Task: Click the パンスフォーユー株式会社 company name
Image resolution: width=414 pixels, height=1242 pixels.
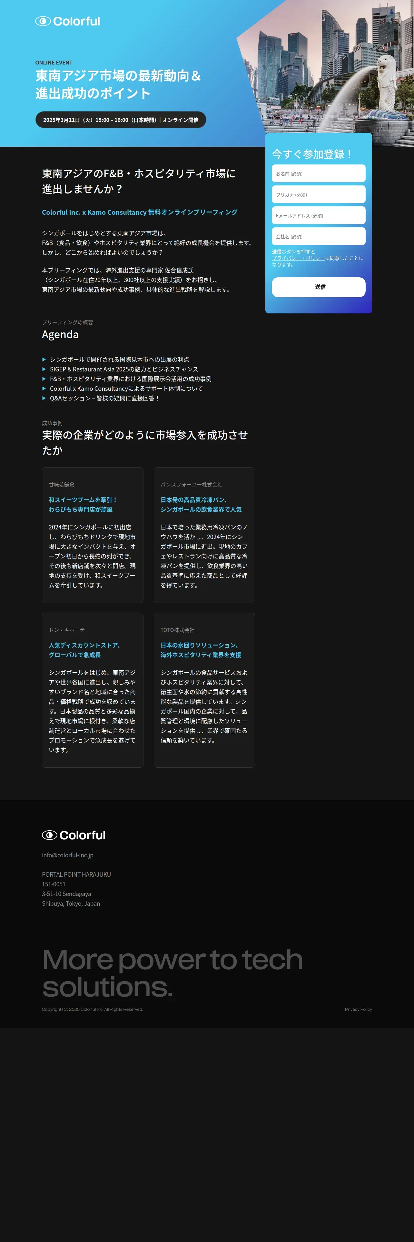Action: point(191,485)
